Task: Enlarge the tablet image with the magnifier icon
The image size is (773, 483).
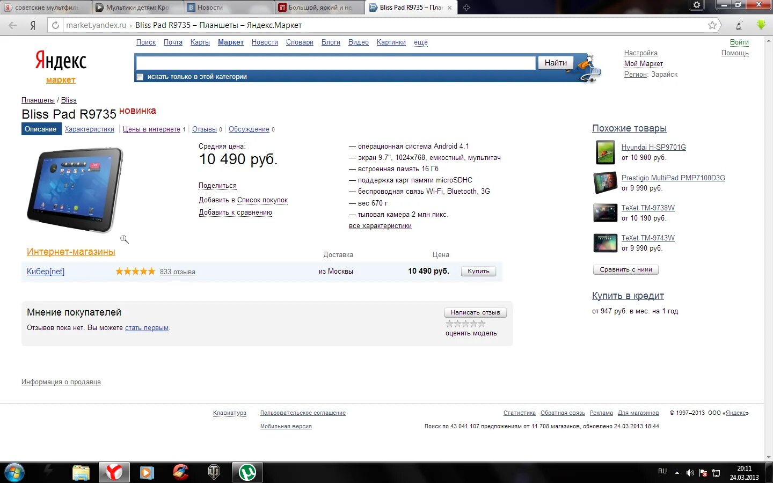Action: [125, 239]
